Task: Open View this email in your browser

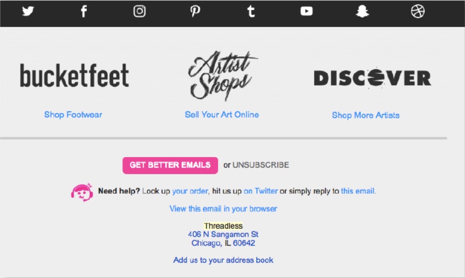Action: (223, 209)
